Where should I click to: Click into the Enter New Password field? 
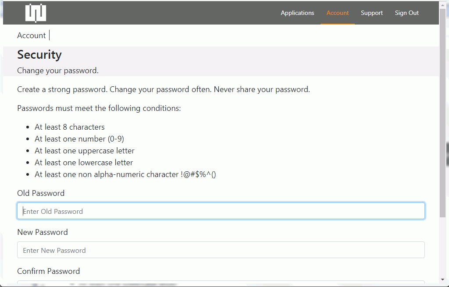pos(221,250)
